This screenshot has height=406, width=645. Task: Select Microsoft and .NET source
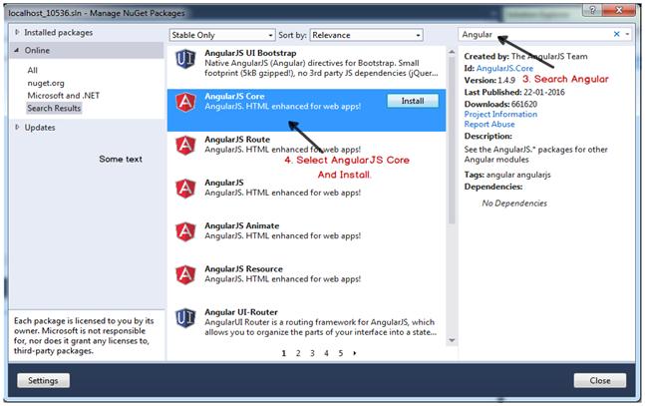click(64, 96)
